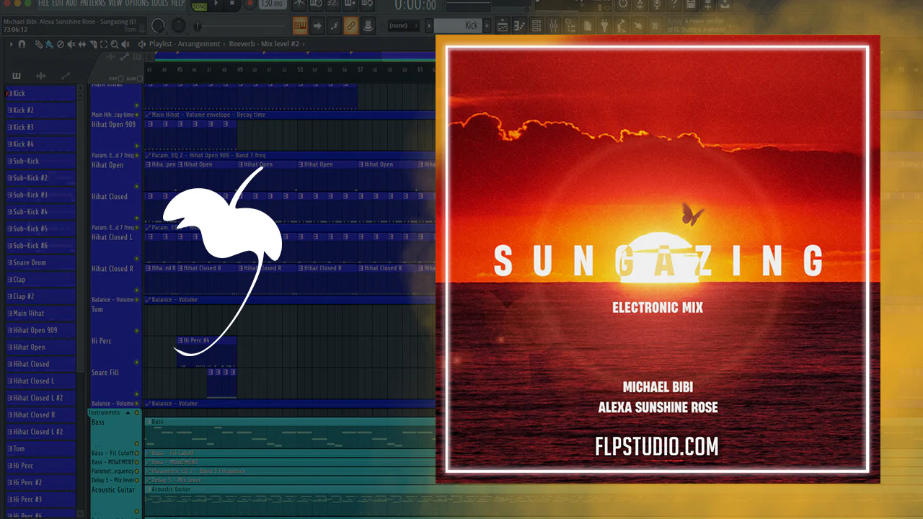Choose the Select marquee tool in playlist
Image resolution: width=923 pixels, height=519 pixels.
[104, 44]
